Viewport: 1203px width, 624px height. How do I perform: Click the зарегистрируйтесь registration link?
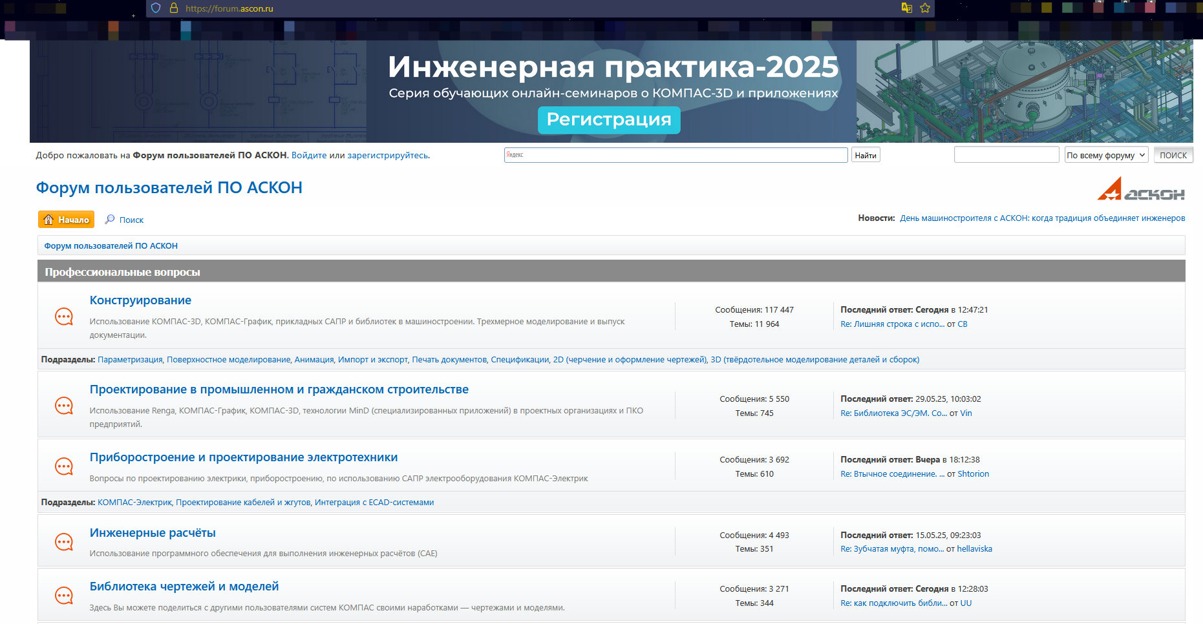387,155
